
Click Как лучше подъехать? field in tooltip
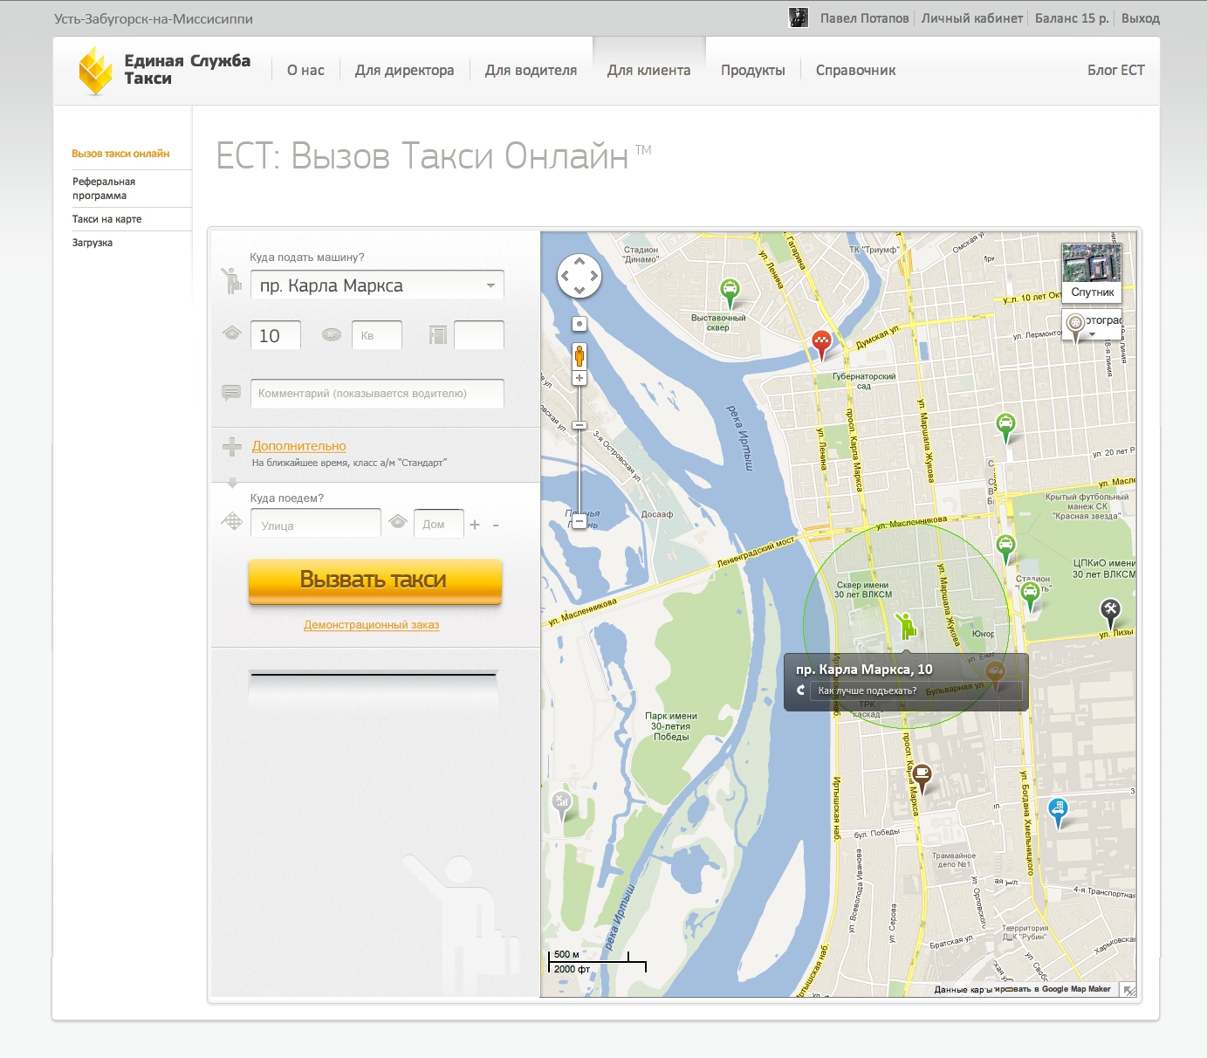pos(915,690)
